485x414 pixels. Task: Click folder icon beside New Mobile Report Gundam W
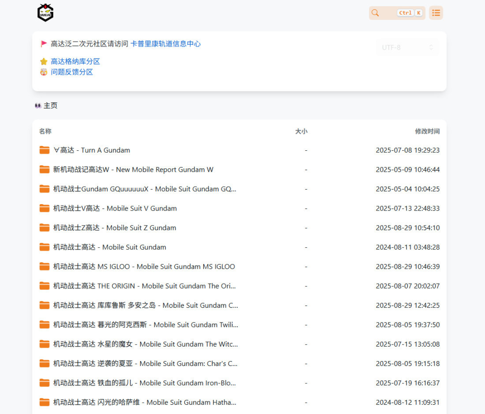[x=45, y=170]
